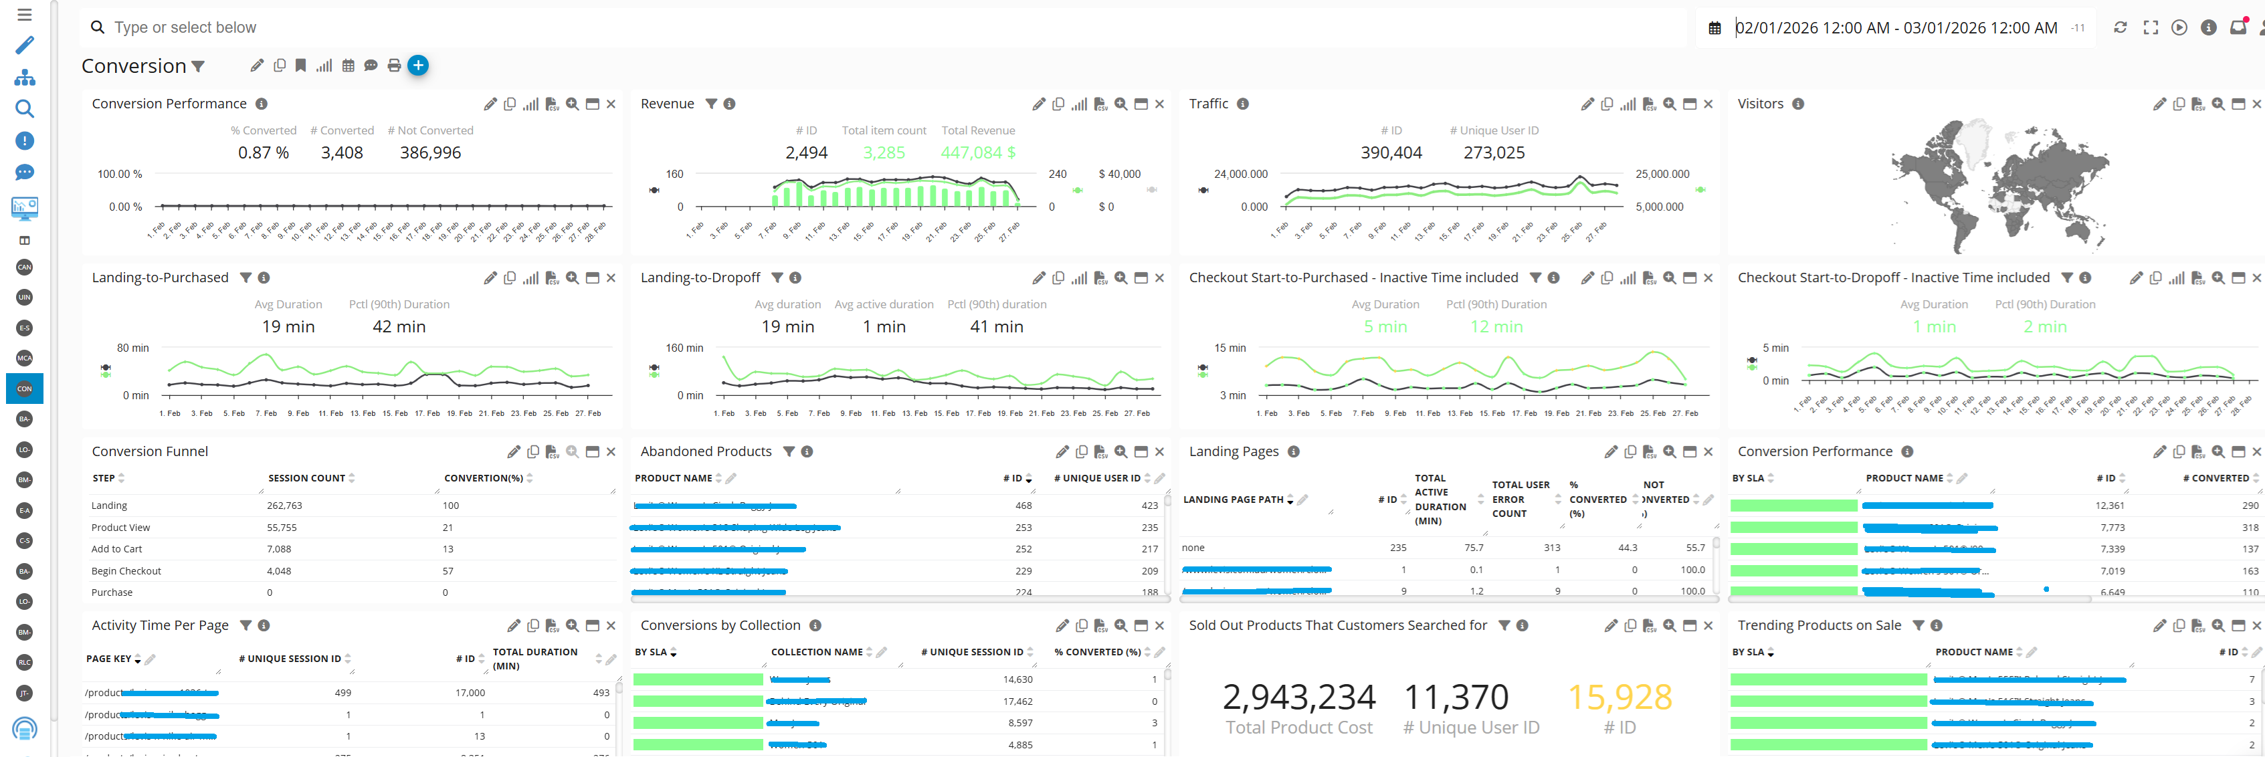
Task: Open the Conversion dashboard filter dropdown
Action: coord(199,67)
